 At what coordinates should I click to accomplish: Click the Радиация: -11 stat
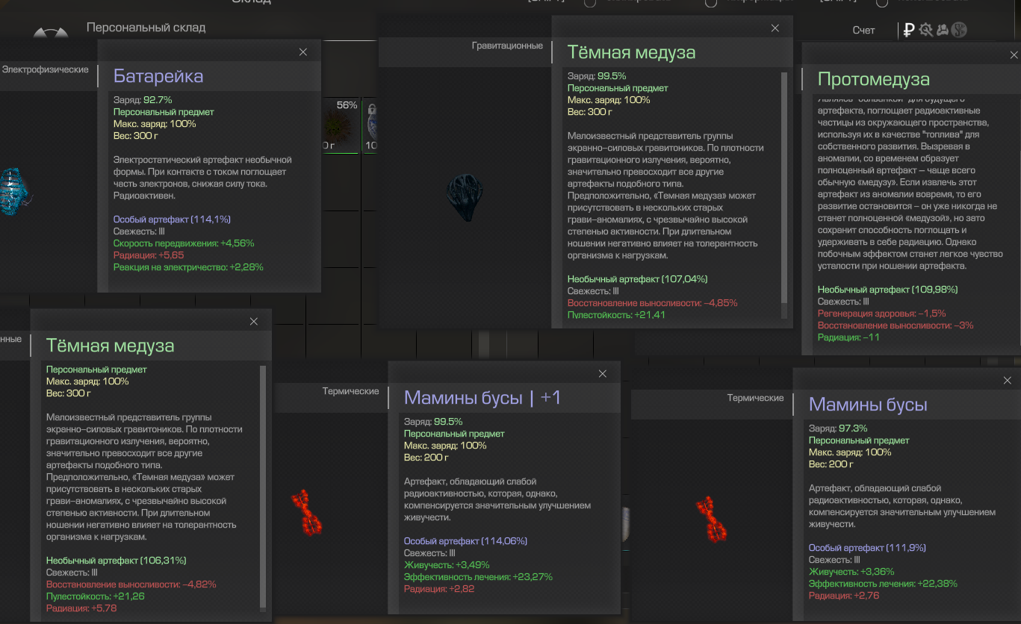pos(848,337)
